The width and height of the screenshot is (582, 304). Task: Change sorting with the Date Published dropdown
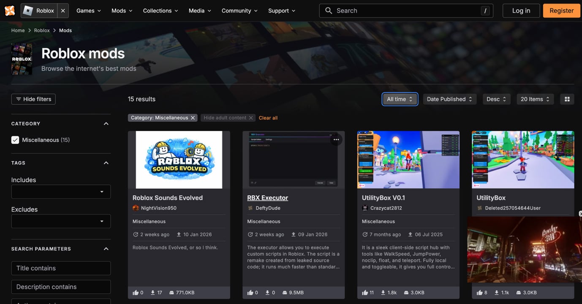(449, 99)
